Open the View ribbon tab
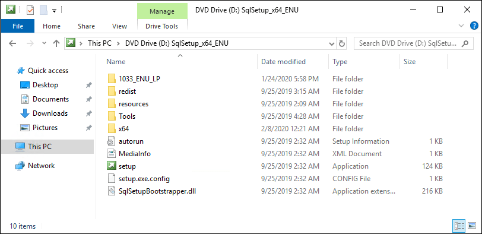The height and width of the screenshot is (234, 482). pyautogui.click(x=119, y=26)
